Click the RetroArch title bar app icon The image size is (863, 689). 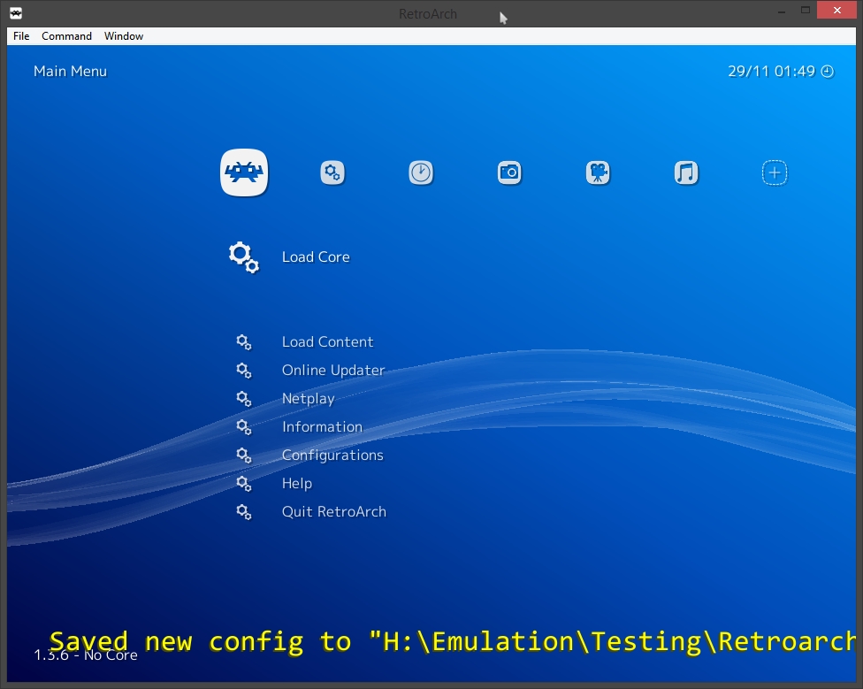tap(16, 13)
